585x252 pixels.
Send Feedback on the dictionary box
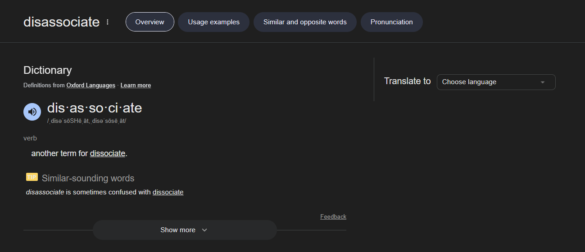pyautogui.click(x=333, y=217)
